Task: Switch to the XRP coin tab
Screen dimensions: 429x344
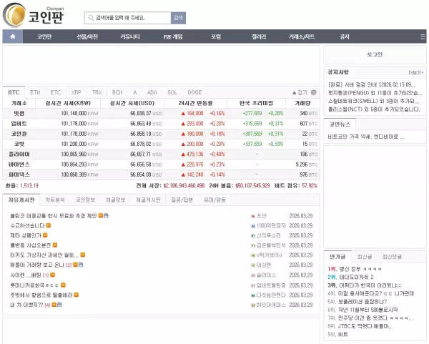Action: click(76, 92)
